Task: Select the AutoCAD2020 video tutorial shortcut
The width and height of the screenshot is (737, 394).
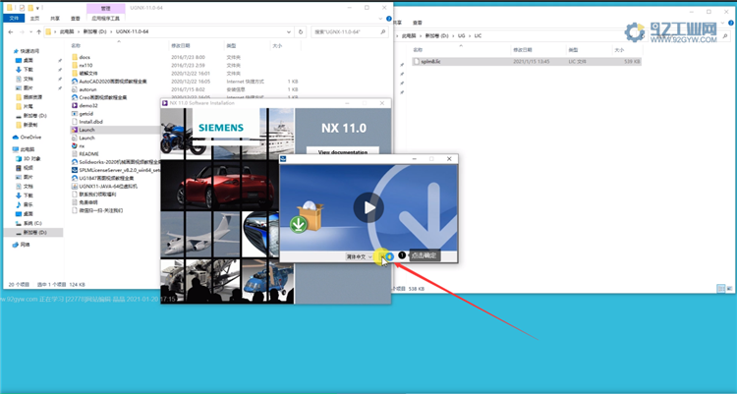Action: click(112, 82)
